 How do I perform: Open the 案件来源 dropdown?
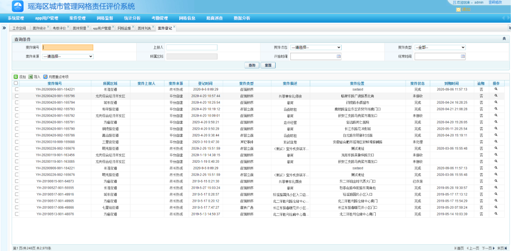click(67, 56)
